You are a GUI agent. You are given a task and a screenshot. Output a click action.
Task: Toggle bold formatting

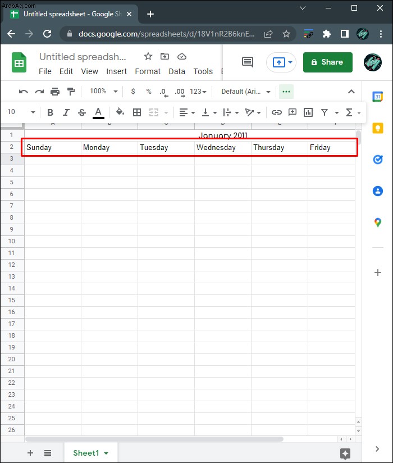[50, 112]
